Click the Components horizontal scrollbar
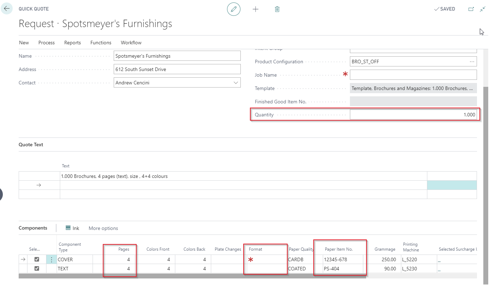 [x=192, y=276]
